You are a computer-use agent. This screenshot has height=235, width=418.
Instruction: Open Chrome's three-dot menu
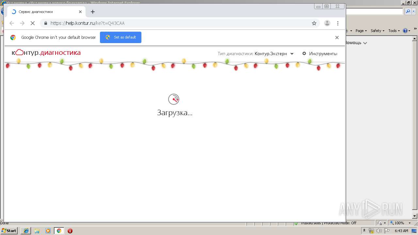338,23
